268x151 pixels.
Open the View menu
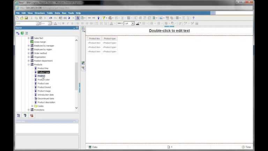[30, 13]
